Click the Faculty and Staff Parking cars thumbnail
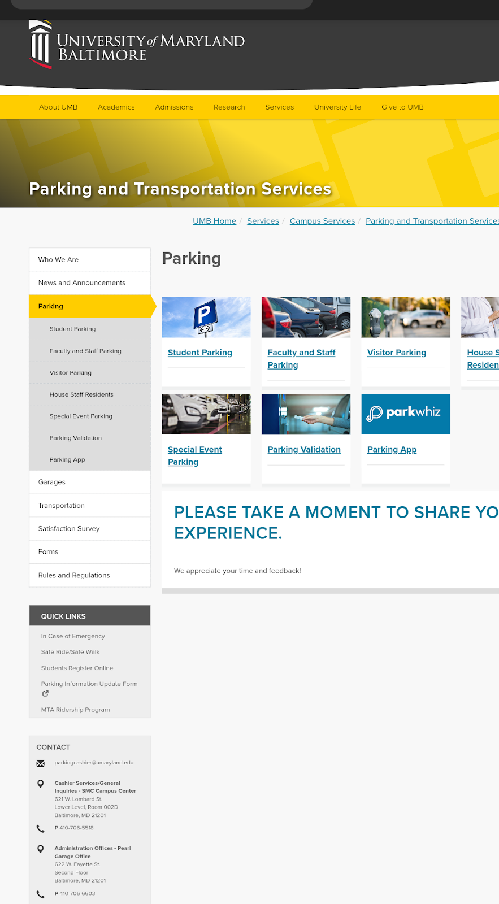The height and width of the screenshot is (904, 499). pyautogui.click(x=306, y=317)
